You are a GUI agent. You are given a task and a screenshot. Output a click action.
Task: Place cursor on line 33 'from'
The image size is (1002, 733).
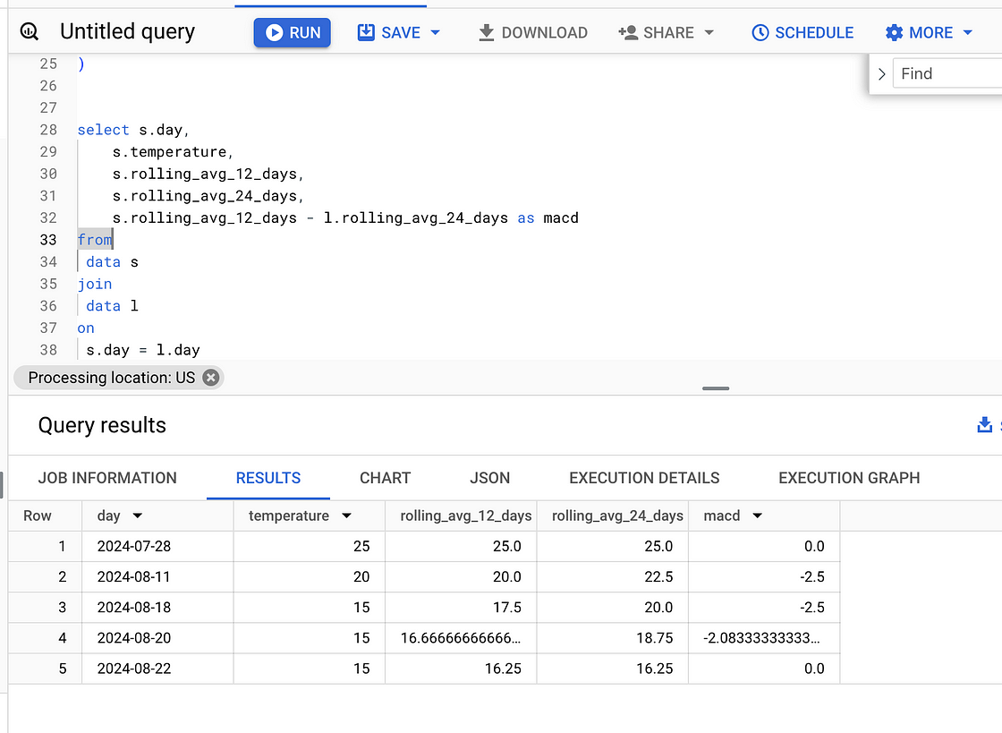point(95,240)
